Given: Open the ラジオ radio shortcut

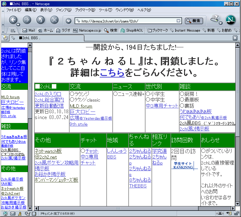Looking at the screenshot, I should coord(63,30).
